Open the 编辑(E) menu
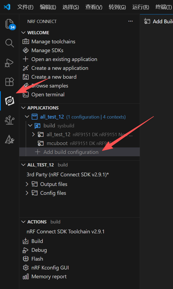This screenshot has width=173, height=289. pyautogui.click(x=48, y=7)
